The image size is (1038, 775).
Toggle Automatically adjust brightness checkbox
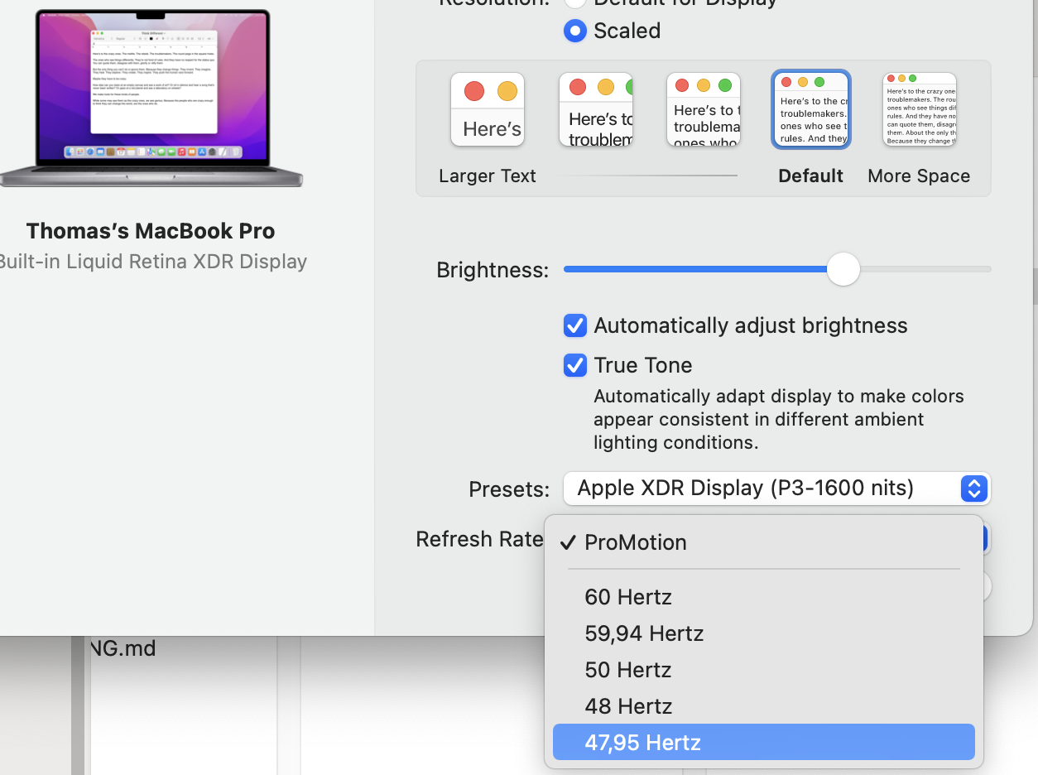[575, 325]
